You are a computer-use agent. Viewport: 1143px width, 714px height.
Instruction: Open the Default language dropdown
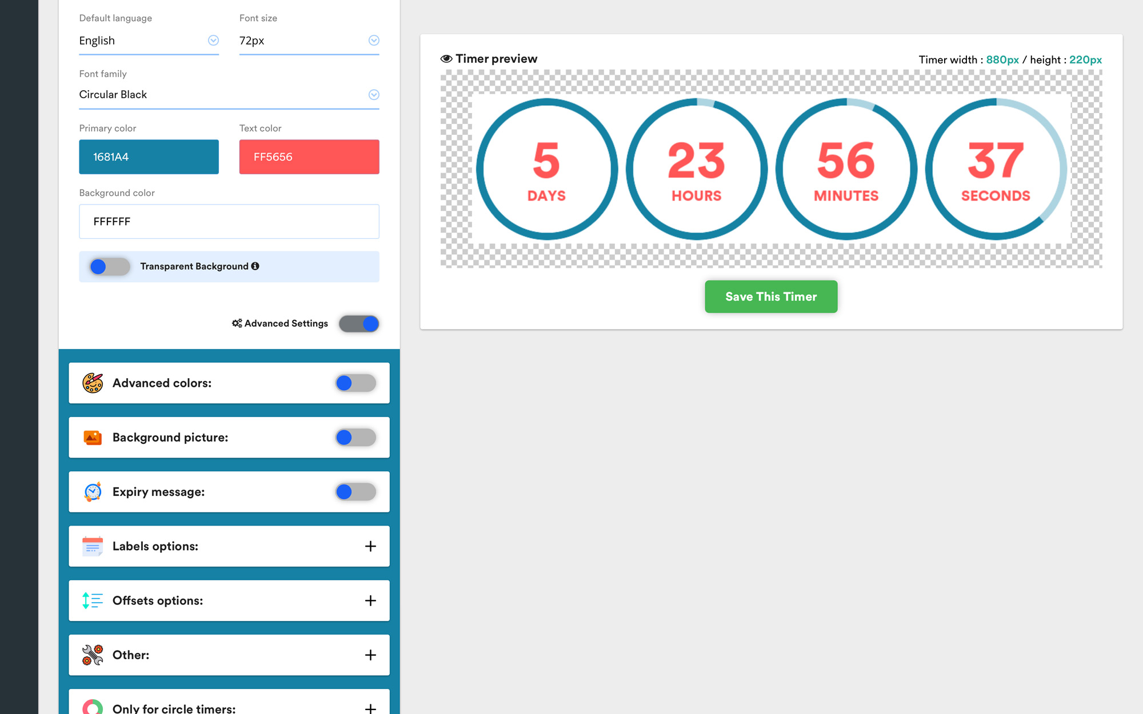tap(213, 41)
